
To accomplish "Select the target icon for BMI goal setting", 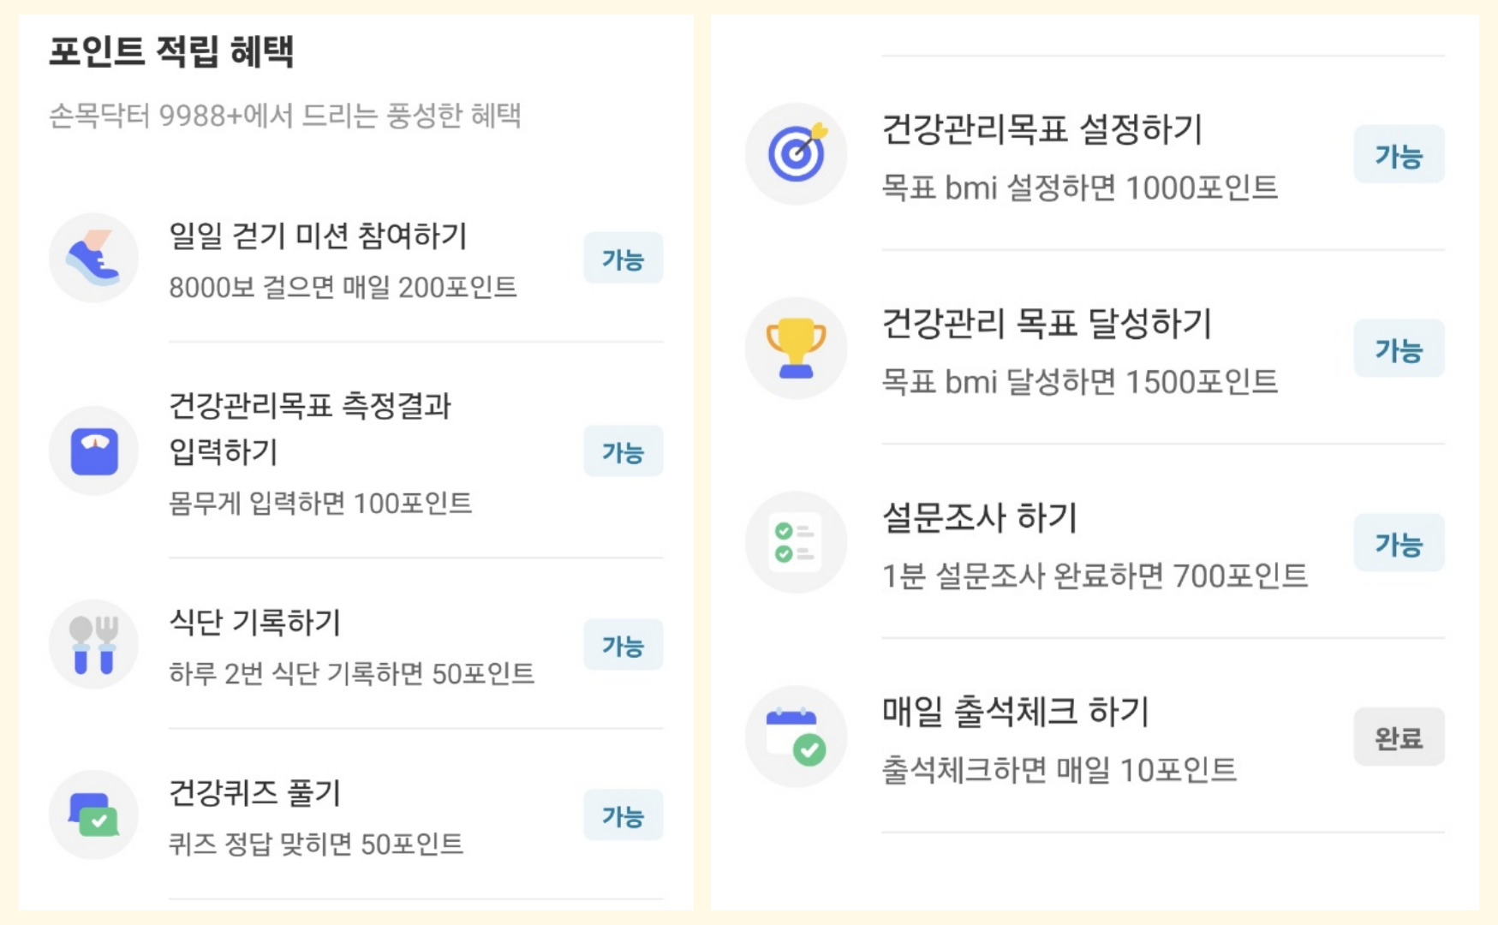I will [x=796, y=152].
